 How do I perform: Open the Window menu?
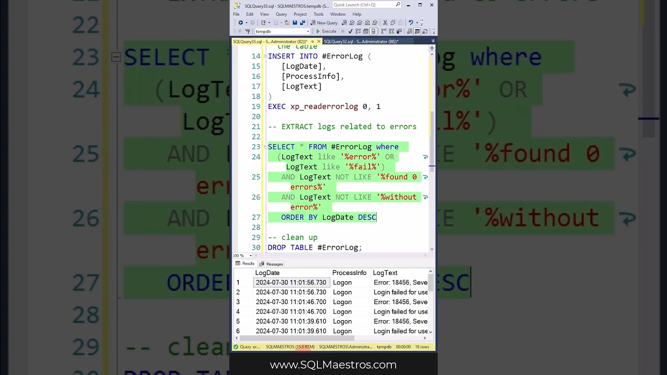[x=338, y=14]
